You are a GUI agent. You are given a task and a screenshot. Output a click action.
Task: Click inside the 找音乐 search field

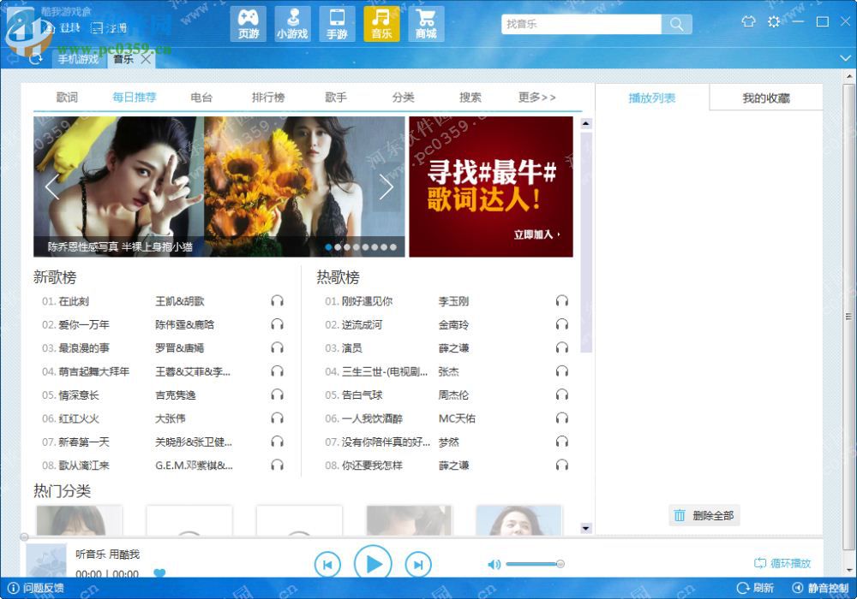[x=583, y=24]
